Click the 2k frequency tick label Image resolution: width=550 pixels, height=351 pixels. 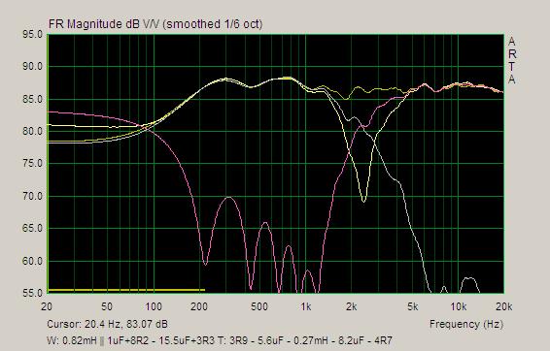(x=352, y=307)
